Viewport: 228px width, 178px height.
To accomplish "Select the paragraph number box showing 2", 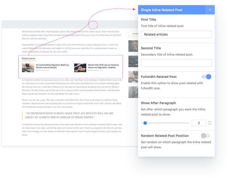I will tap(198, 123).
